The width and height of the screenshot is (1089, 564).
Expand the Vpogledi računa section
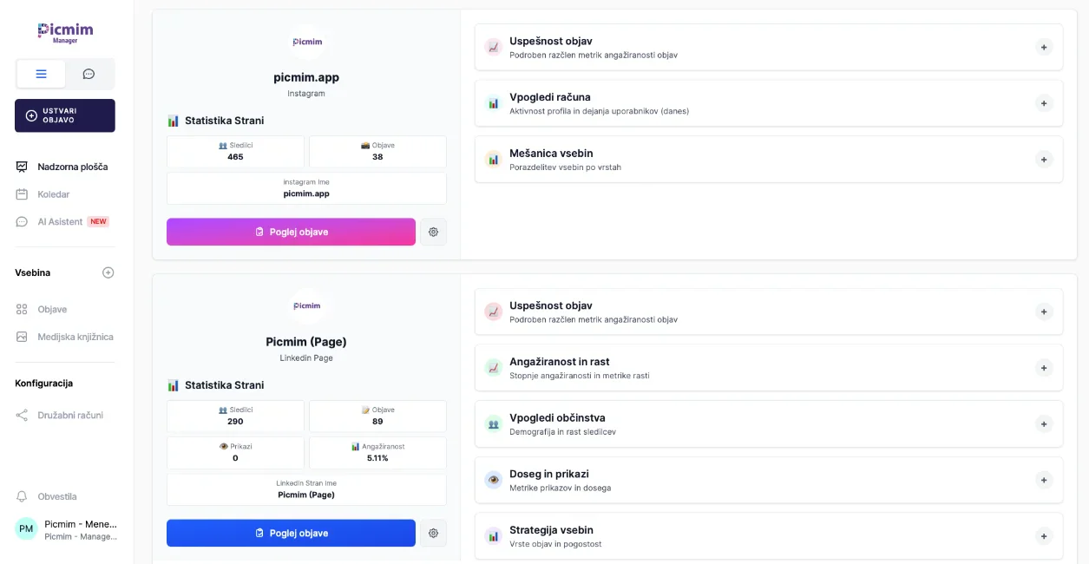click(x=1043, y=103)
